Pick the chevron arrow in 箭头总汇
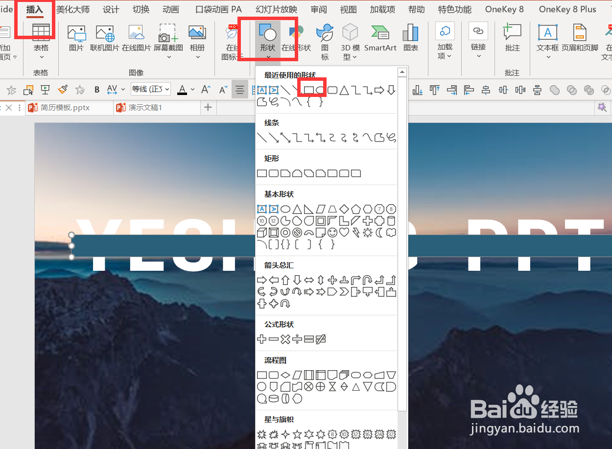Viewport: 612px width, 449px height. 344,292
